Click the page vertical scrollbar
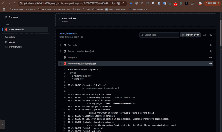Screen dimensions: 222x132 [x=221, y=33]
